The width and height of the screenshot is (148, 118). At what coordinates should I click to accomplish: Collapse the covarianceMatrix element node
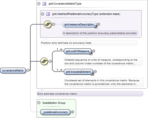pyautogui.click(x=28, y=70)
